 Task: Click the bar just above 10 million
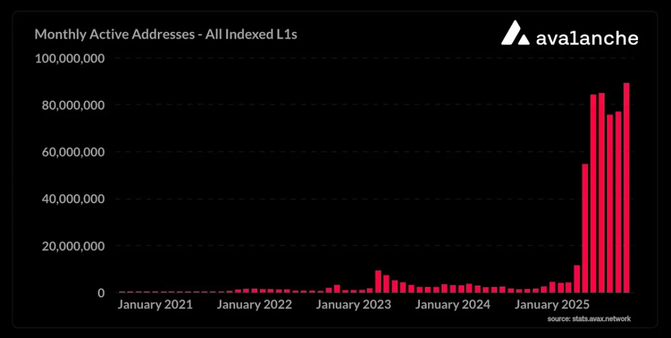(577, 279)
